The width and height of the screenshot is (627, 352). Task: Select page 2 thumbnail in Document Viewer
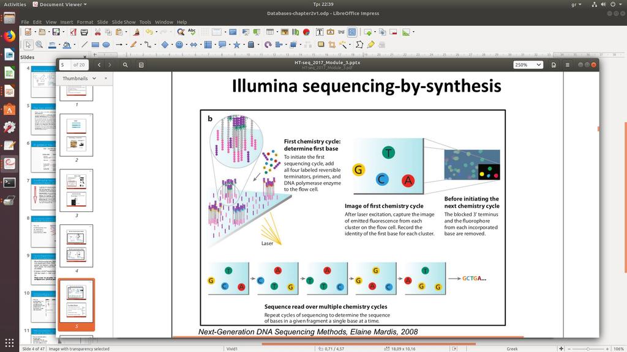77,135
